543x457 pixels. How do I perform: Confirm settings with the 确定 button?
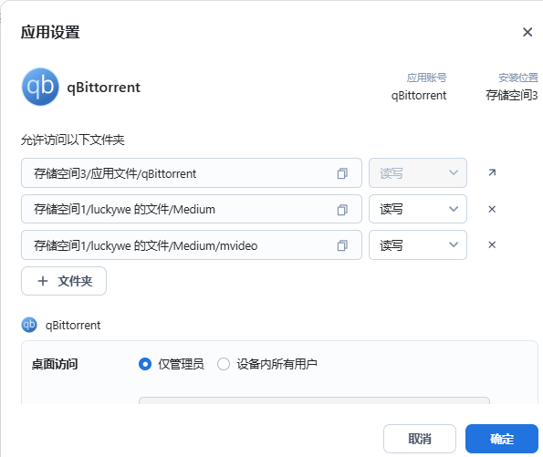coord(501,439)
